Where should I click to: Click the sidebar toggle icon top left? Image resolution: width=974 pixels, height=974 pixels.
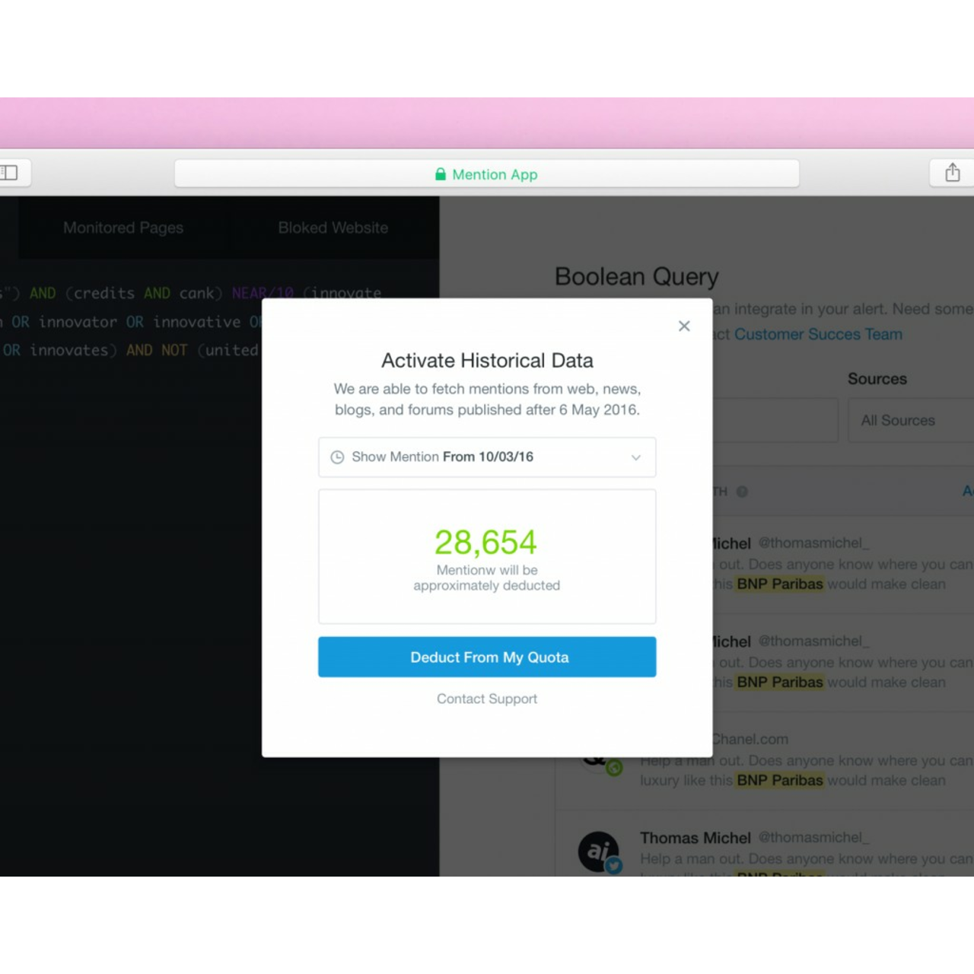click(x=9, y=173)
